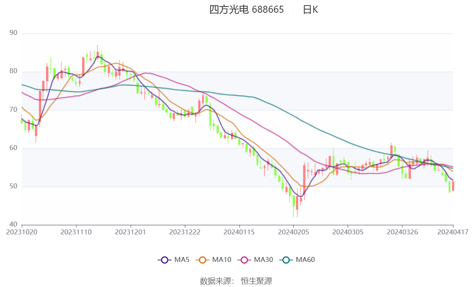Toggle the MA10 orange legend circle icon
The image size is (472, 287).
pyautogui.click(x=202, y=260)
